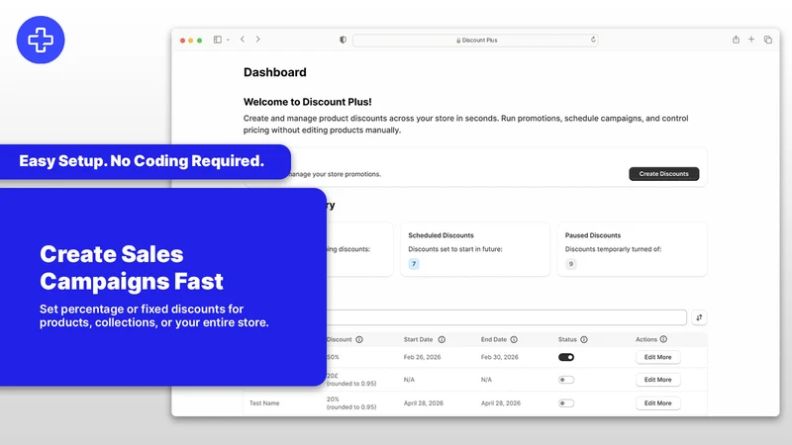Image resolution: width=792 pixels, height=445 pixels.
Task: Click the Discount Plus address bar
Action: [475, 40]
